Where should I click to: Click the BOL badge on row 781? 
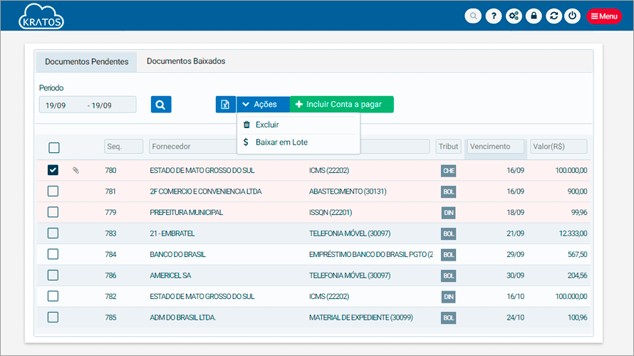(x=448, y=192)
